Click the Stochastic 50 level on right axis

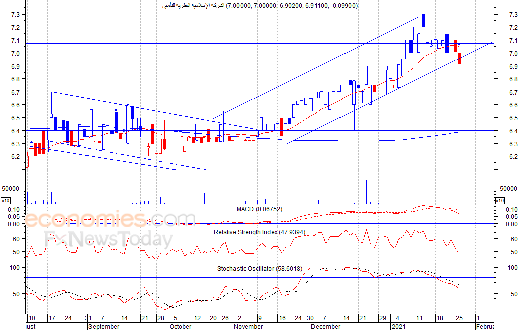(x=514, y=294)
